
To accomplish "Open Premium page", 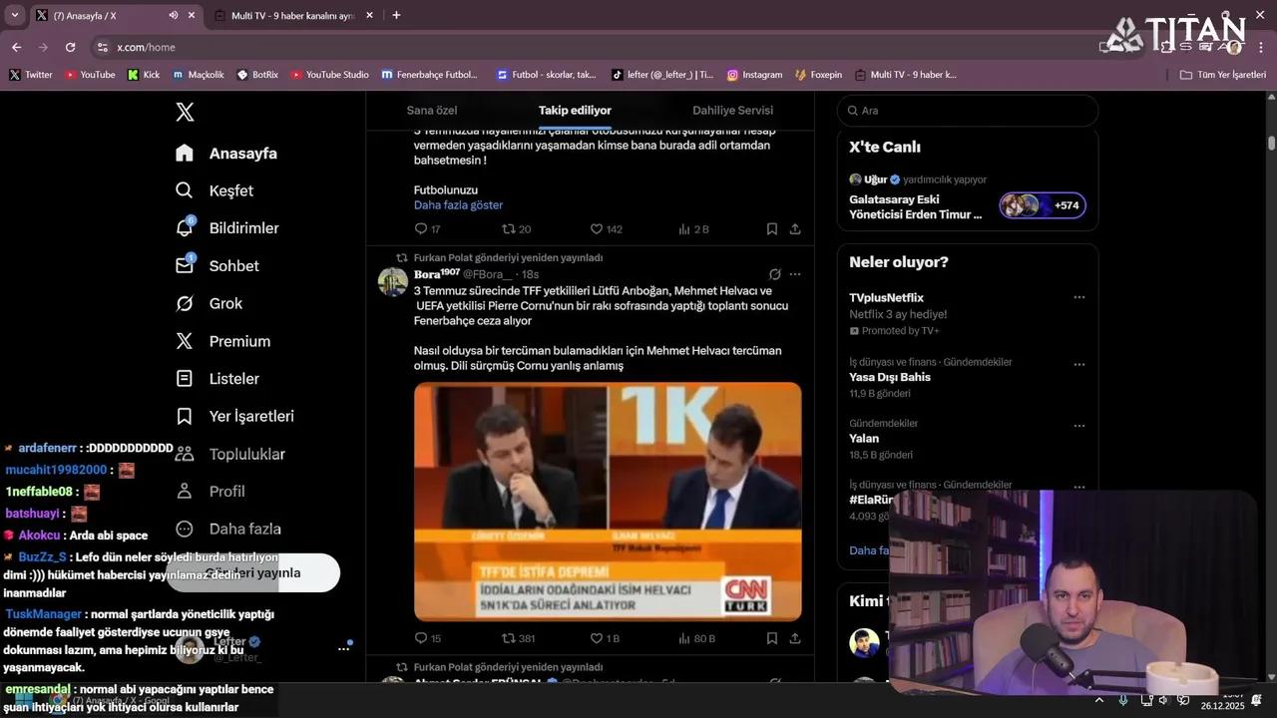I will pos(222,341).
